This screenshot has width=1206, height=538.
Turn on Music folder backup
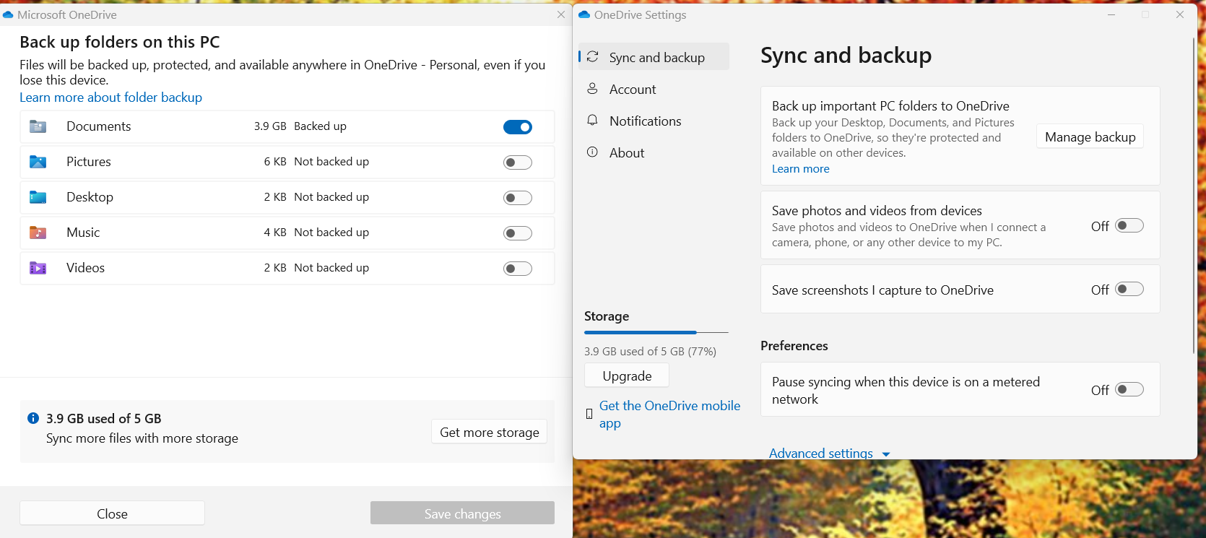518,233
